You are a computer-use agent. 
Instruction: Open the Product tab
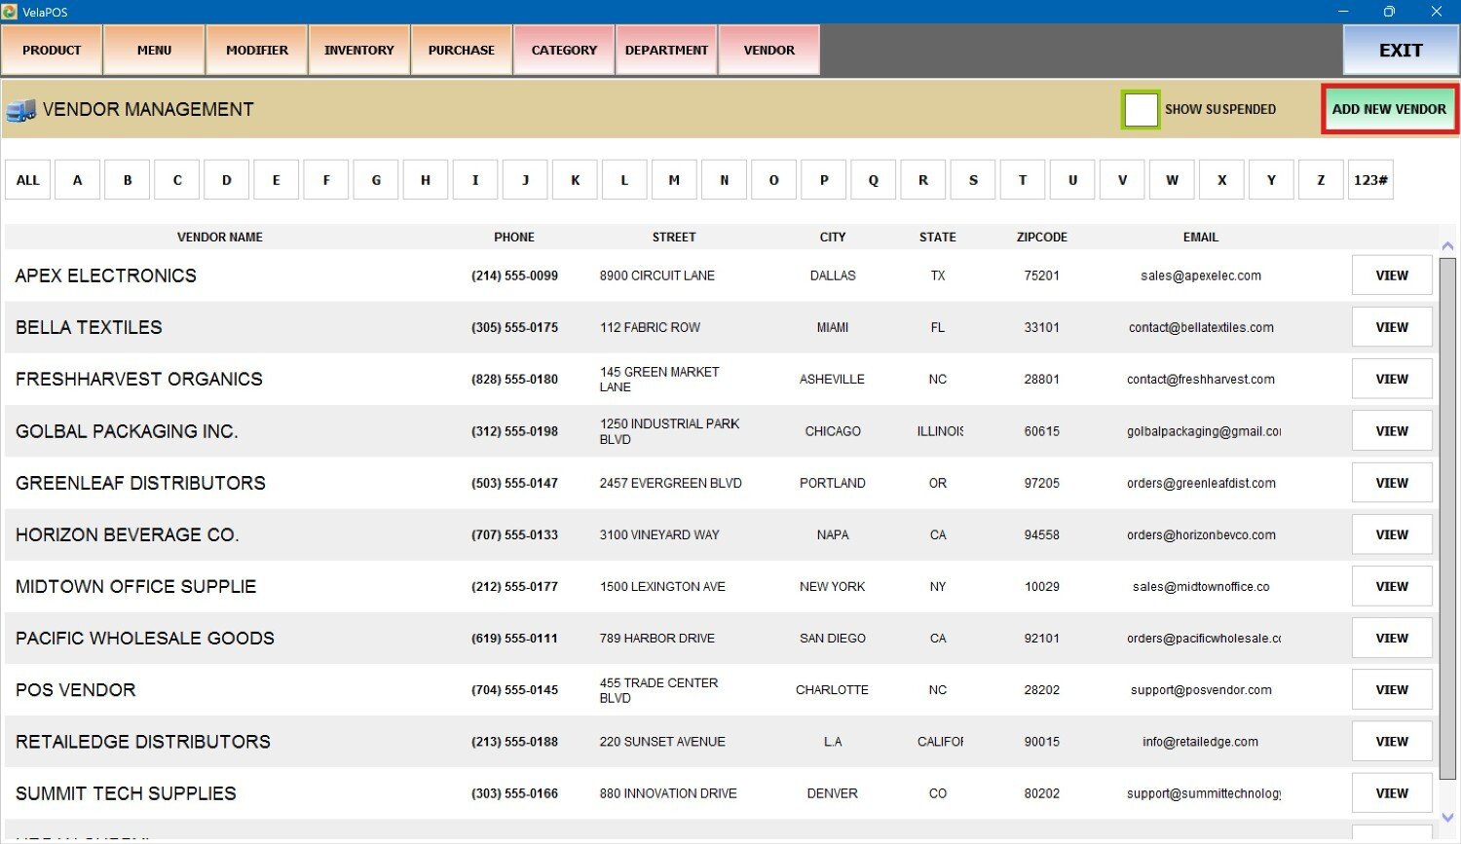pyautogui.click(x=52, y=51)
